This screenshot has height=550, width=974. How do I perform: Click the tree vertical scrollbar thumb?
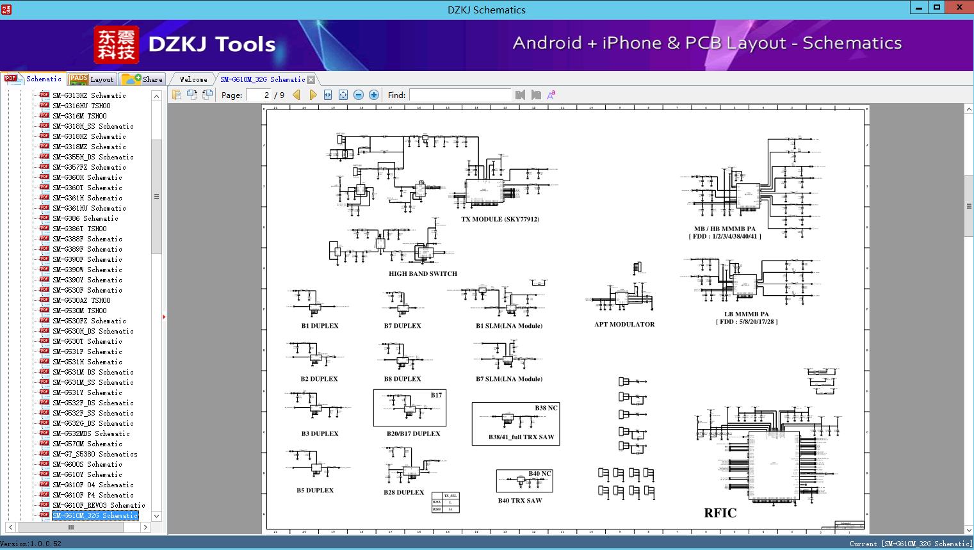pyautogui.click(x=156, y=197)
